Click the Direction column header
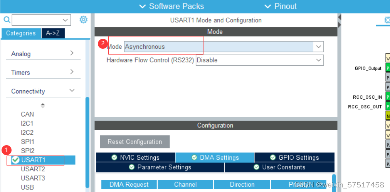Image resolution: width=390 pixels, height=192 pixels. click(242, 185)
